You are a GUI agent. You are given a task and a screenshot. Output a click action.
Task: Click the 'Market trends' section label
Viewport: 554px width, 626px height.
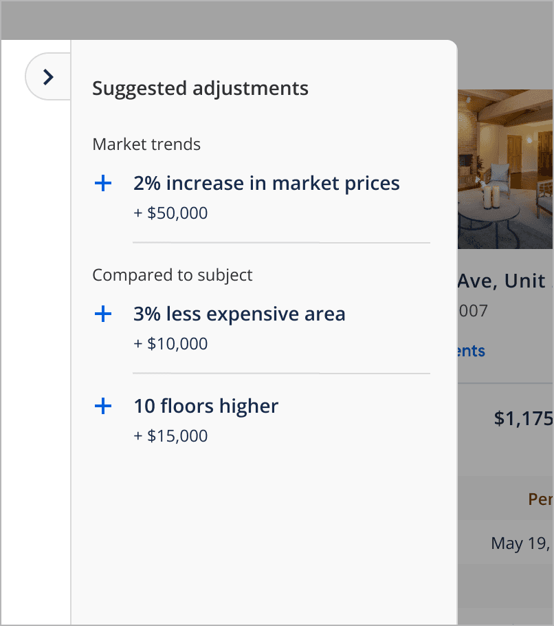(x=146, y=144)
